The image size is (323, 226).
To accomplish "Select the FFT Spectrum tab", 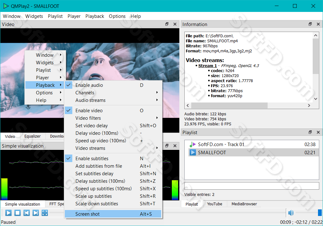I will pos(55,204).
